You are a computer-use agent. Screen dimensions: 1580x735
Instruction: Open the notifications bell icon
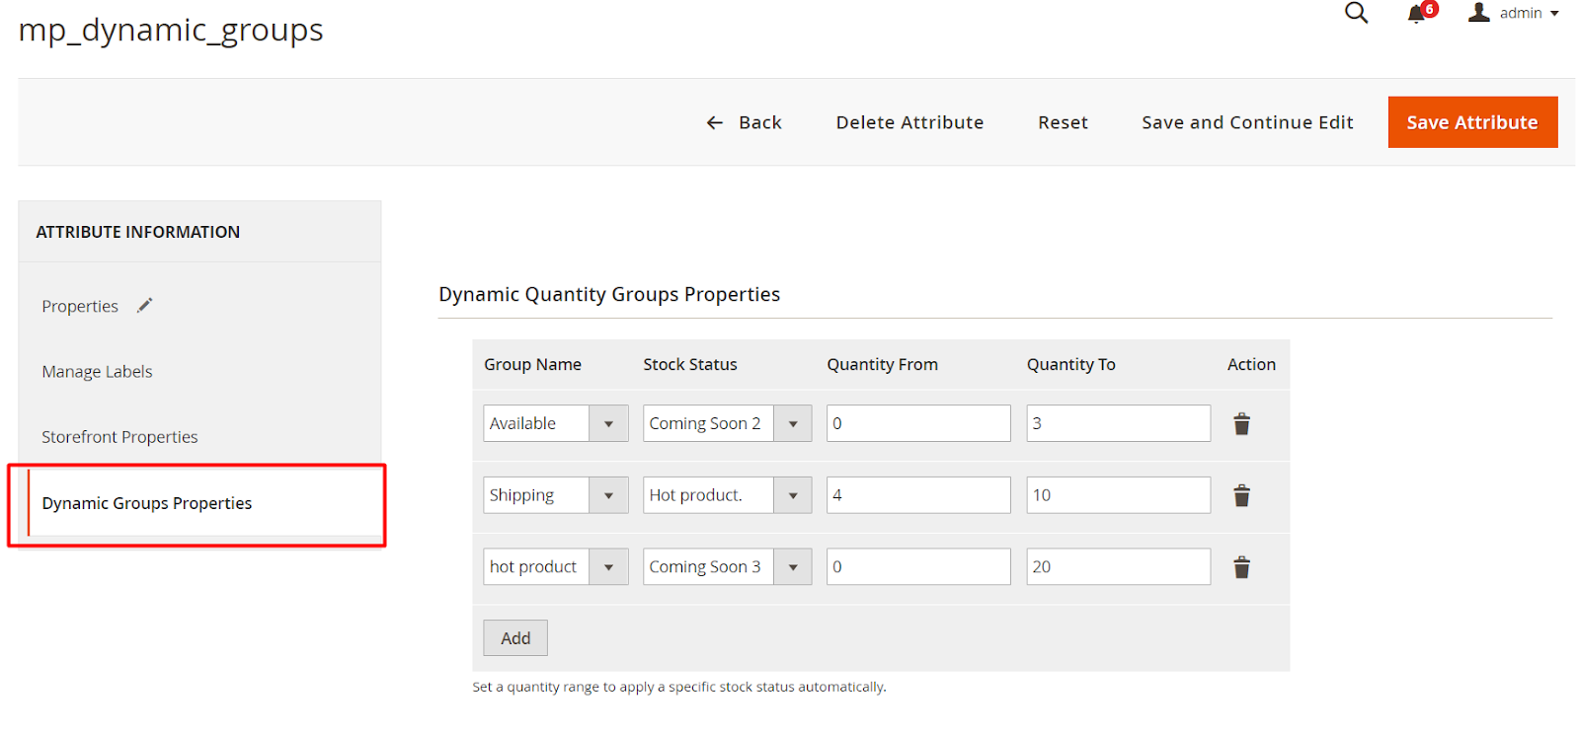(x=1417, y=13)
